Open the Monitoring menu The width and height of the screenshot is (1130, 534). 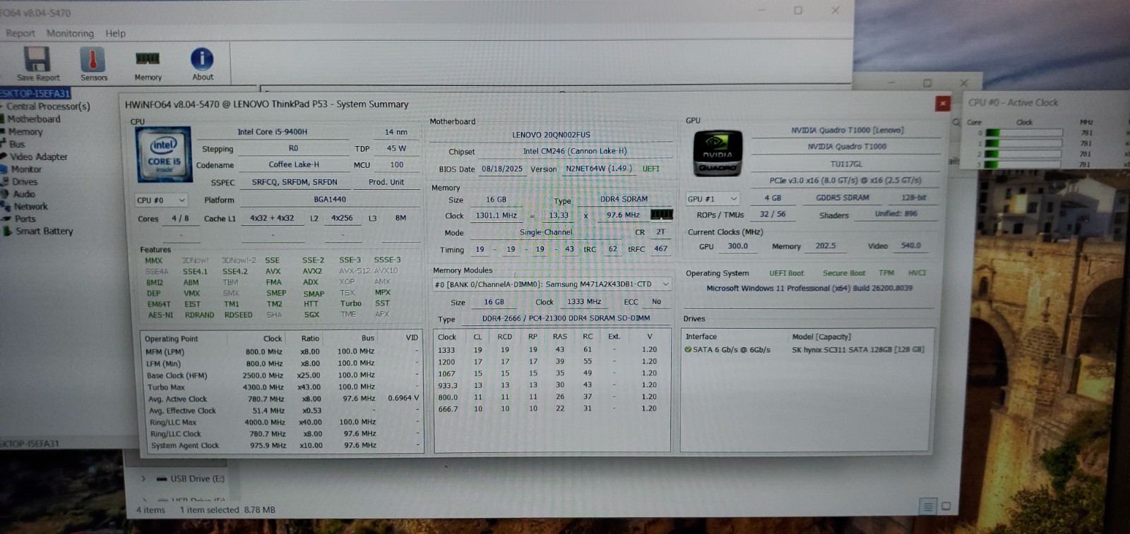pos(70,33)
